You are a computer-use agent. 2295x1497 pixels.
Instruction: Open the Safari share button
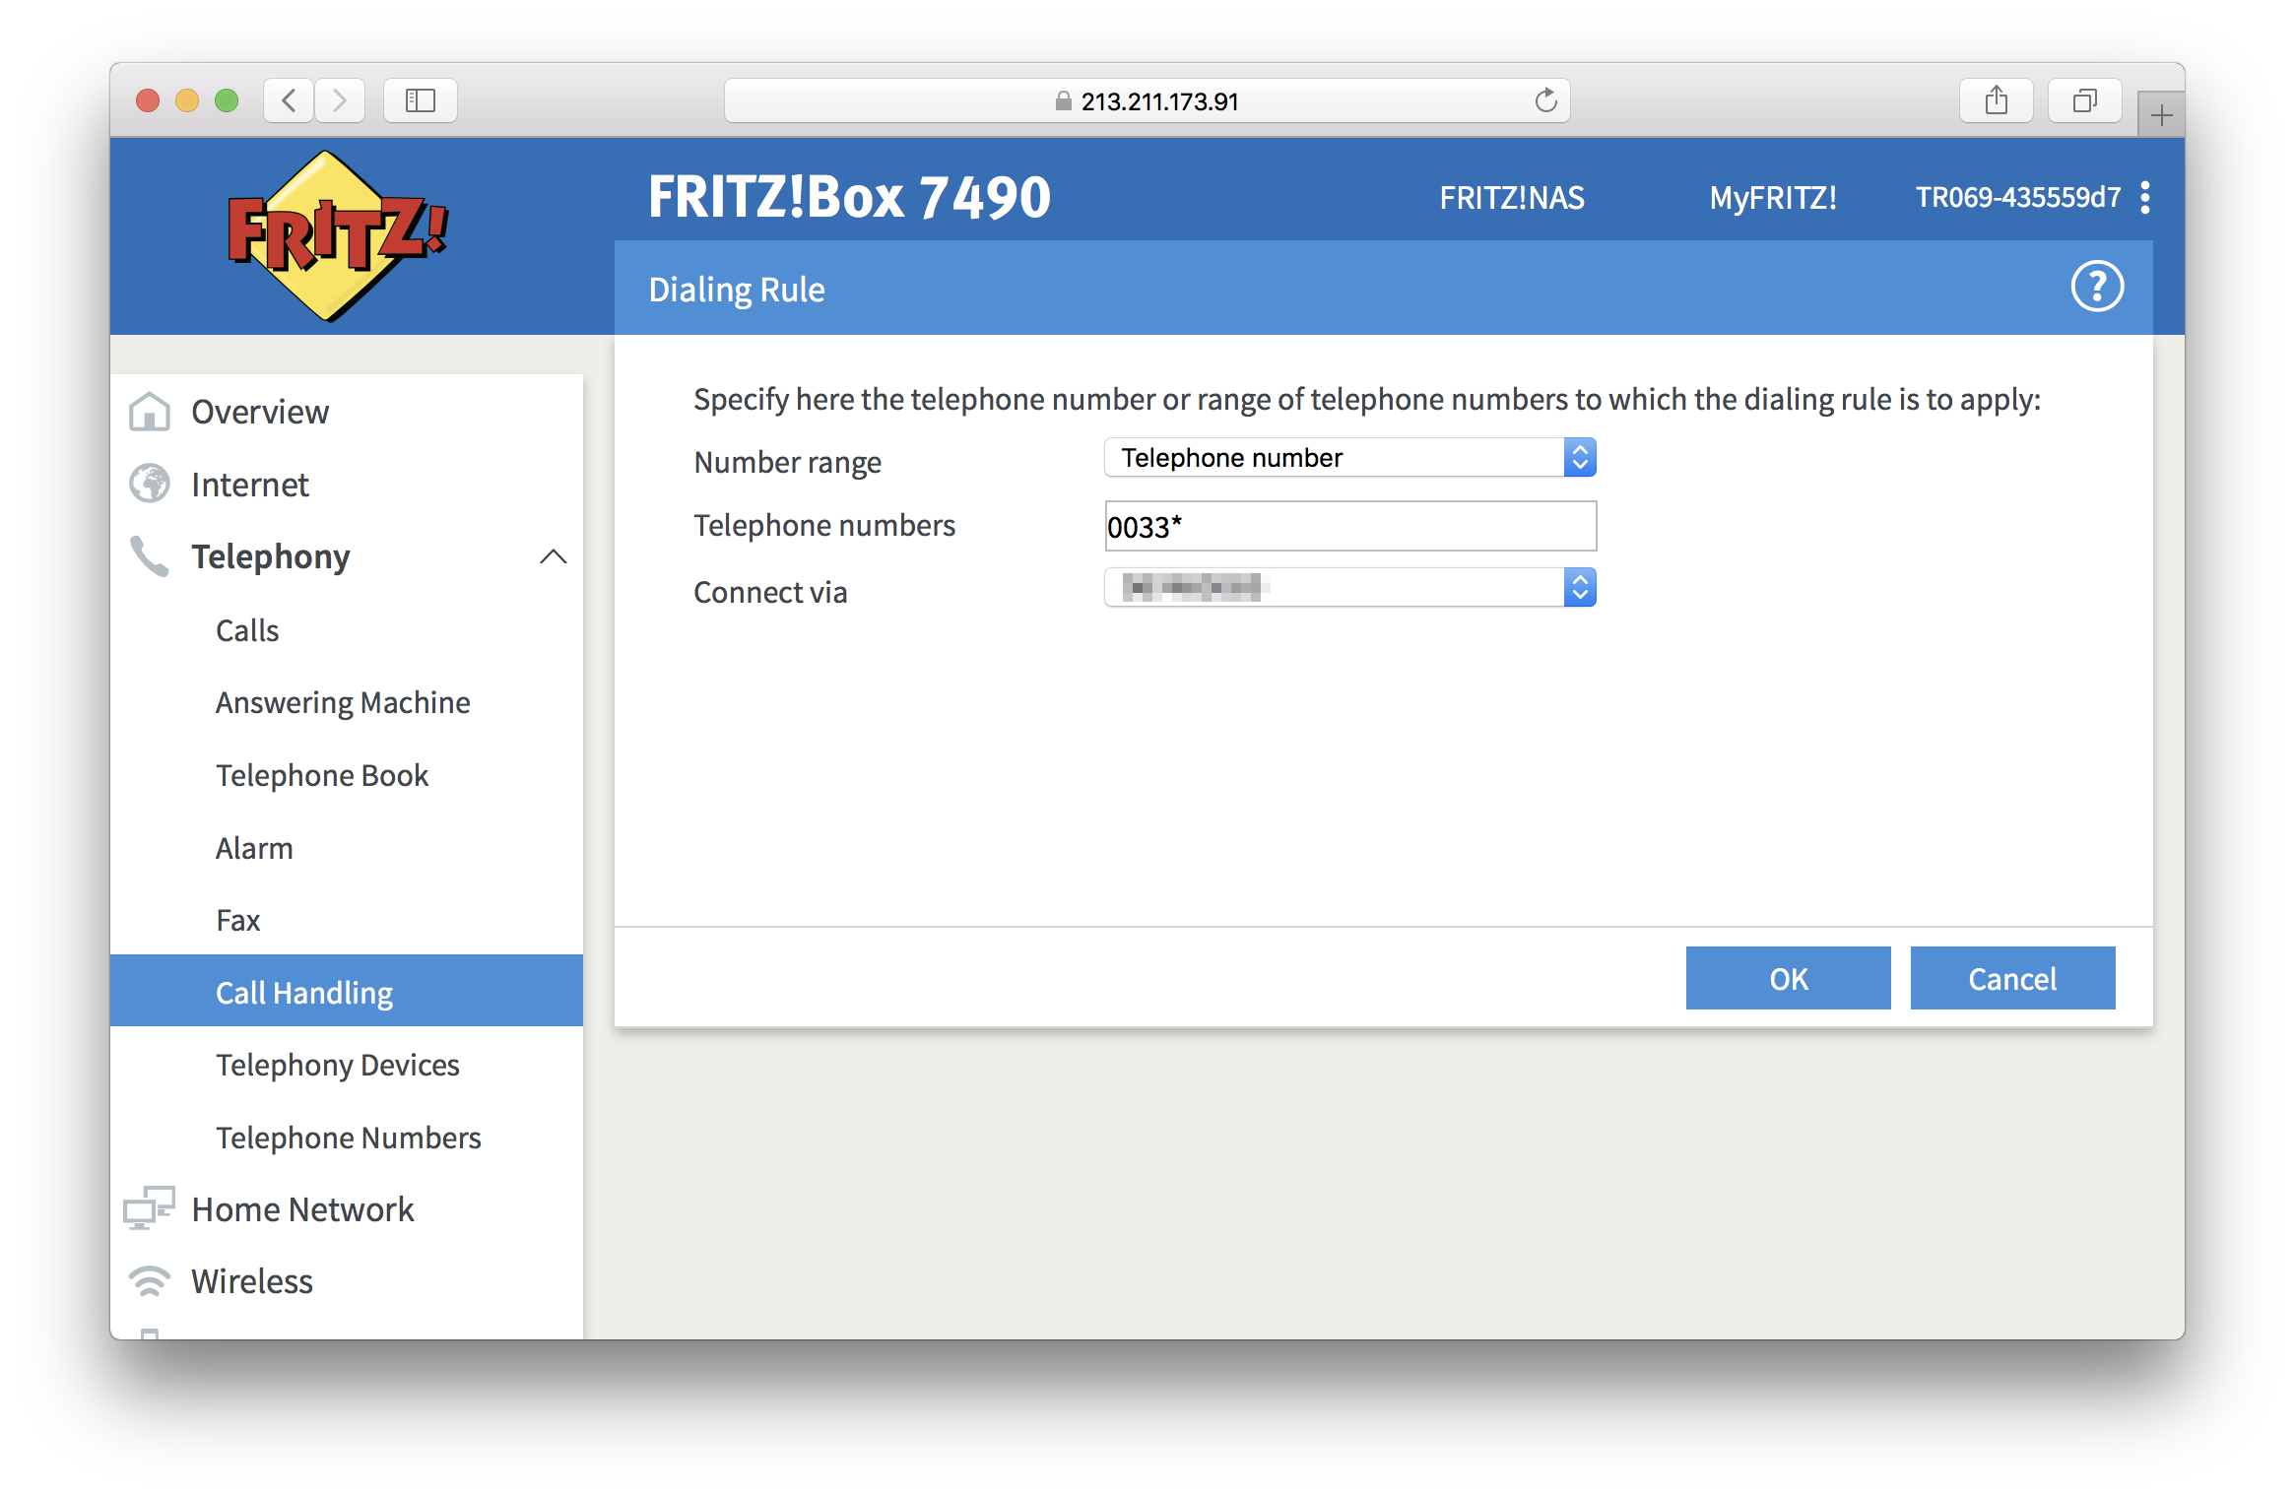(x=1997, y=100)
